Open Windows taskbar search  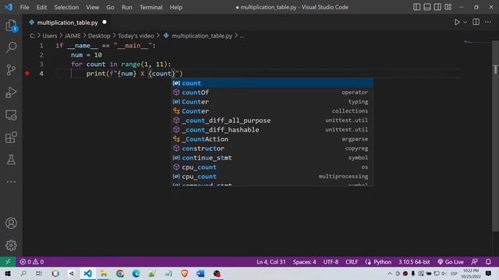pos(23,274)
